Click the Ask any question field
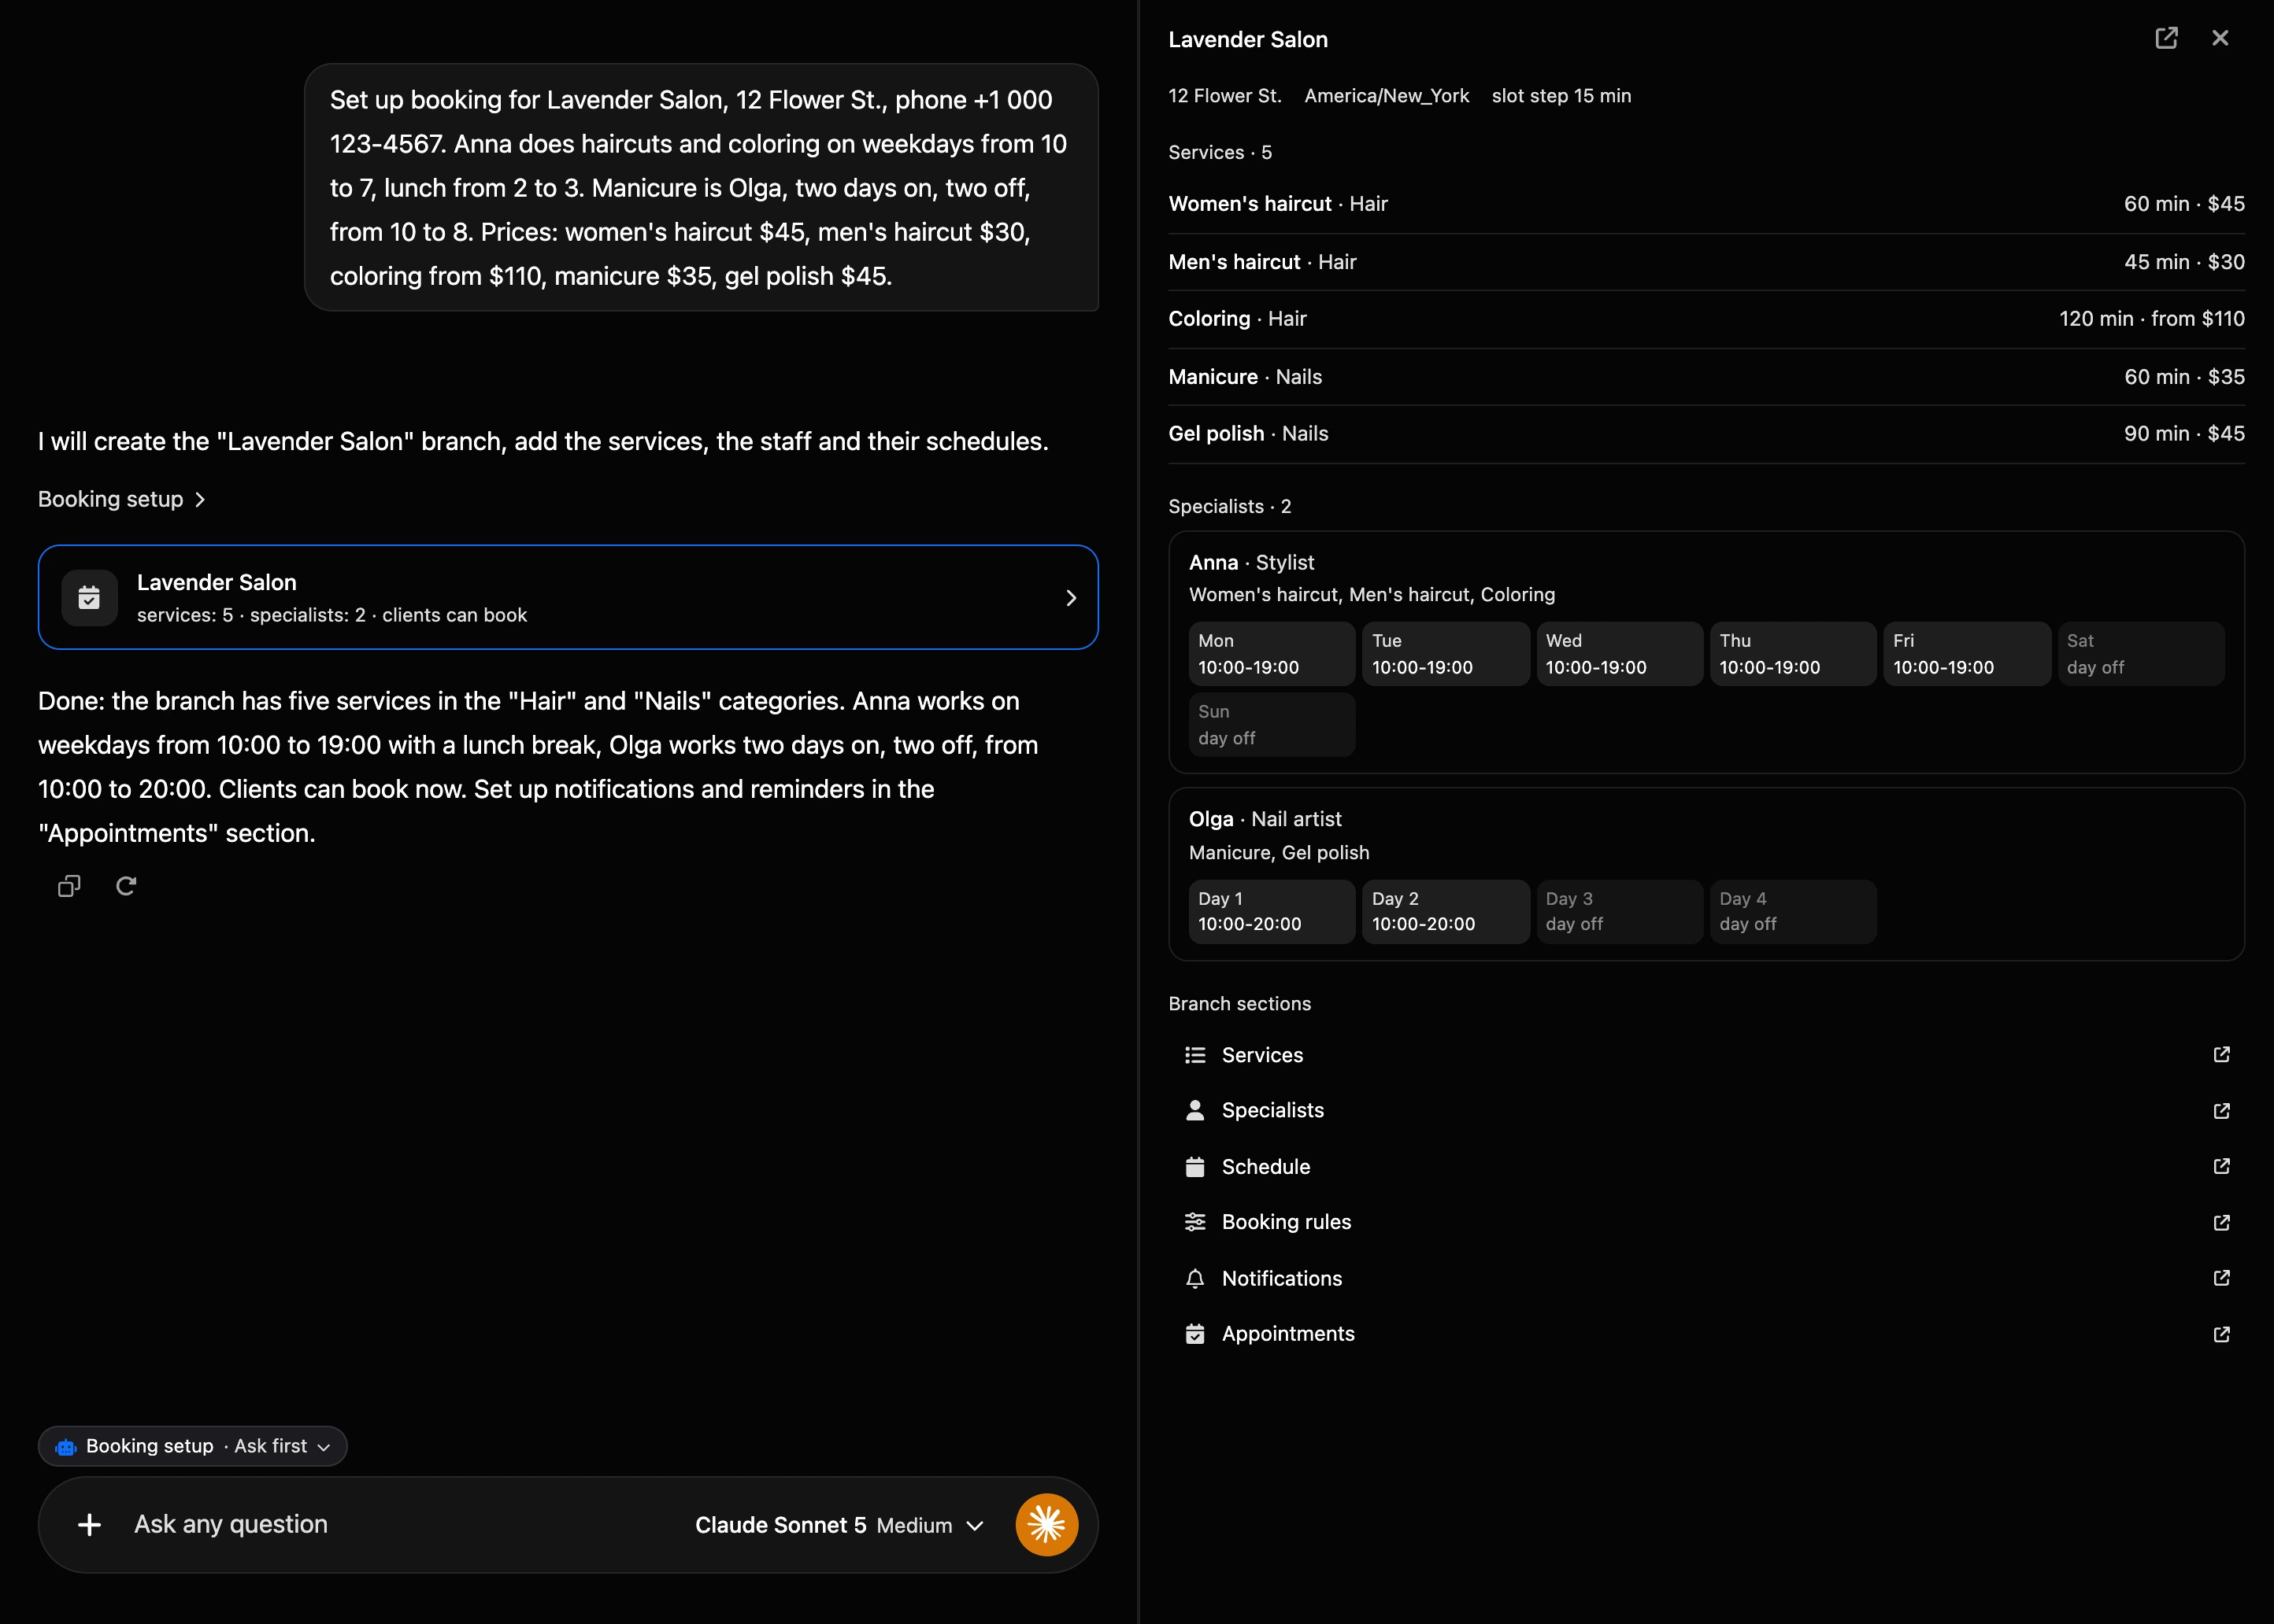The image size is (2274, 1624). [x=400, y=1524]
